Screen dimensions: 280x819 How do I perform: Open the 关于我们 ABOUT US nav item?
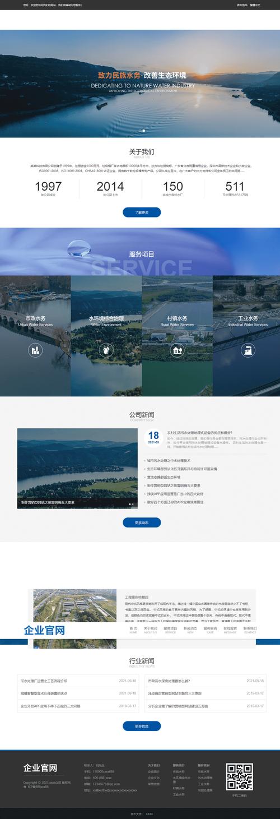151,630
